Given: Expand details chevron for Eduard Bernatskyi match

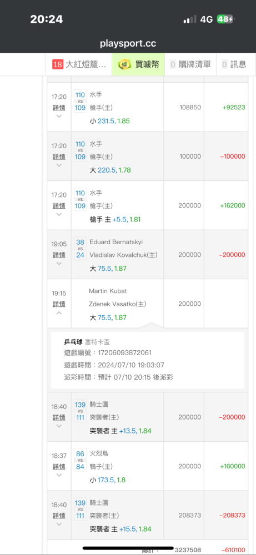Looking at the screenshot, I should coord(59,263).
